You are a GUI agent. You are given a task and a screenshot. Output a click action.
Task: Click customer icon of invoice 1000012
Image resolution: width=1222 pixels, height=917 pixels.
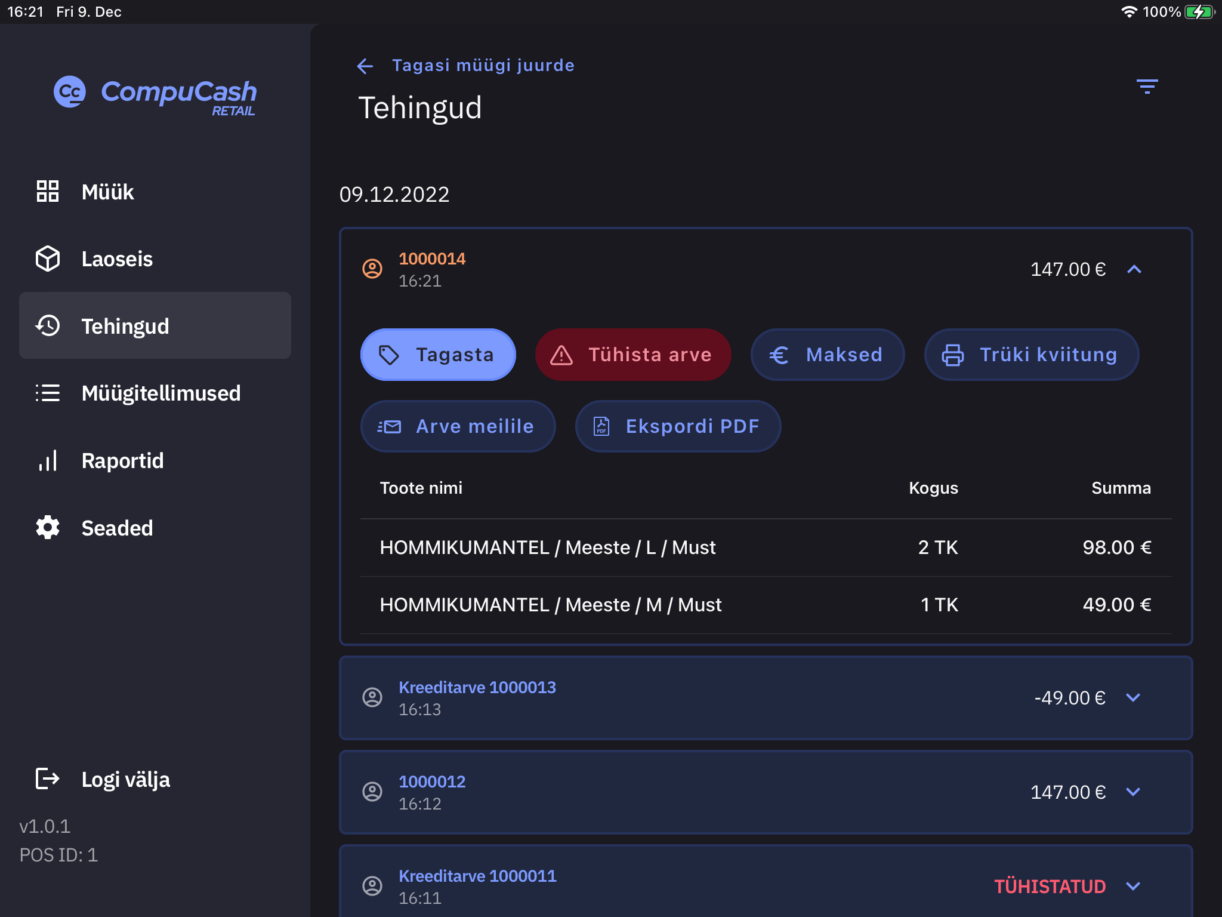click(x=372, y=792)
